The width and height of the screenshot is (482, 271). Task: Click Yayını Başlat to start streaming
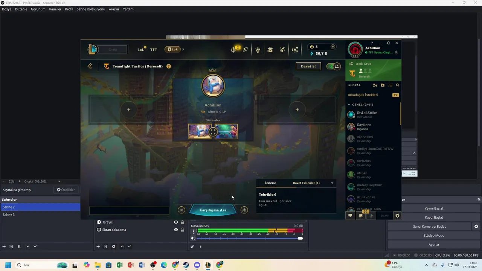[434, 209]
